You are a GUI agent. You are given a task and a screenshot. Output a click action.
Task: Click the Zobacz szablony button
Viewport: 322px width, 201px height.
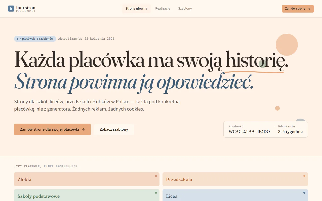click(114, 129)
